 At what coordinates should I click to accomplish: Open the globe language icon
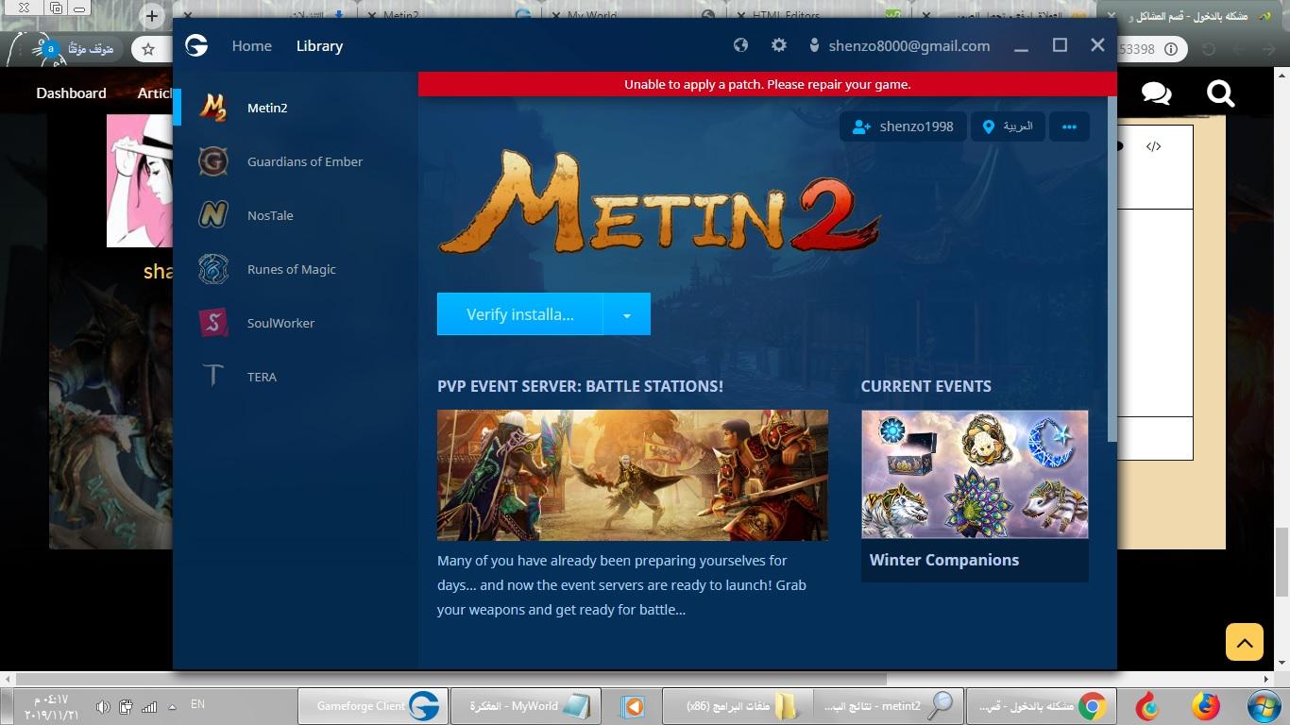click(x=740, y=45)
